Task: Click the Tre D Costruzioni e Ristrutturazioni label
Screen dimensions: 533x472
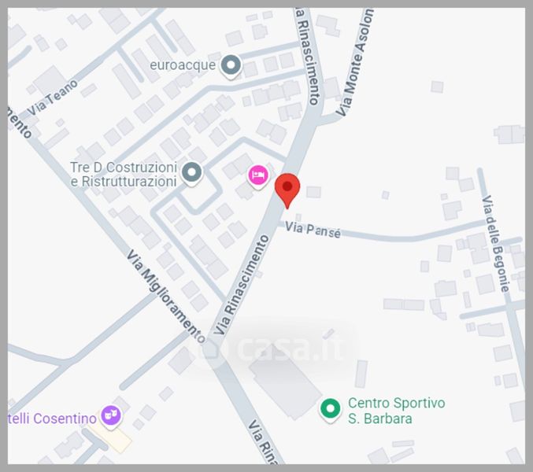Action: tap(124, 175)
